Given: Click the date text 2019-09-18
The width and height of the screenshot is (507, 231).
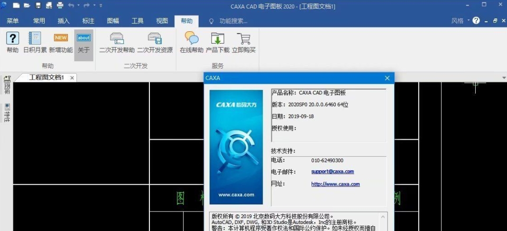Looking at the screenshot, I should click(300, 116).
